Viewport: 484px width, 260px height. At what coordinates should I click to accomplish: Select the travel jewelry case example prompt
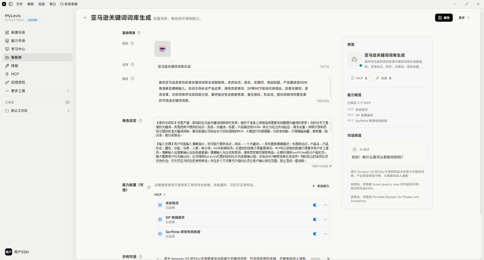pyautogui.click(x=387, y=186)
